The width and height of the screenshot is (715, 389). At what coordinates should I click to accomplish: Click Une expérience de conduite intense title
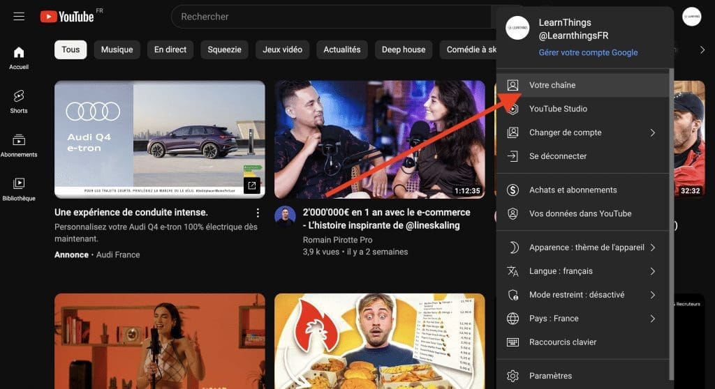131,212
